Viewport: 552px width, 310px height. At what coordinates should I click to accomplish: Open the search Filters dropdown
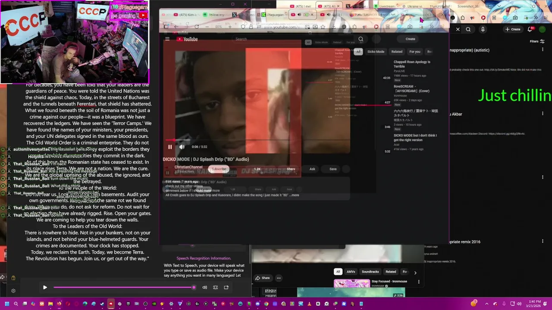(x=537, y=41)
